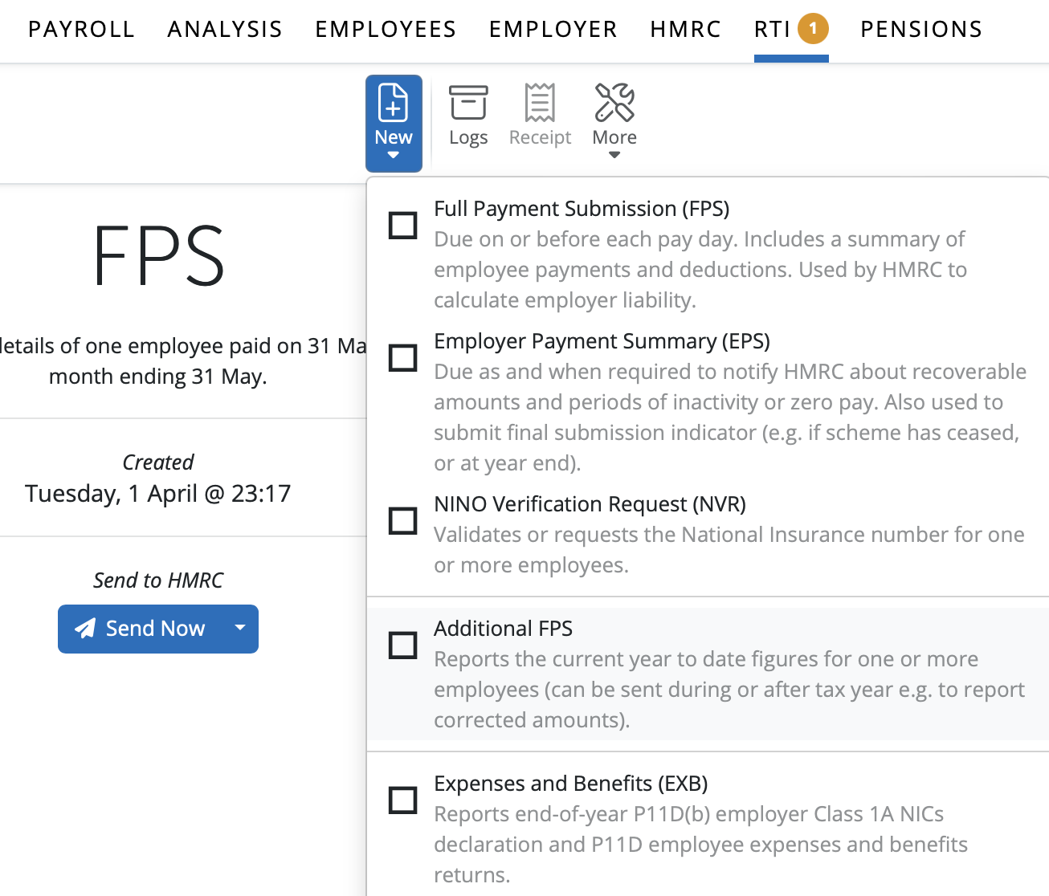Click the Receipt icon
This screenshot has width=1049, height=896.
pyautogui.click(x=540, y=103)
